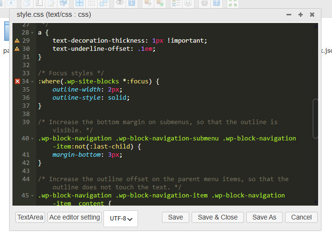Click the warning icon on line 30

point(17,49)
